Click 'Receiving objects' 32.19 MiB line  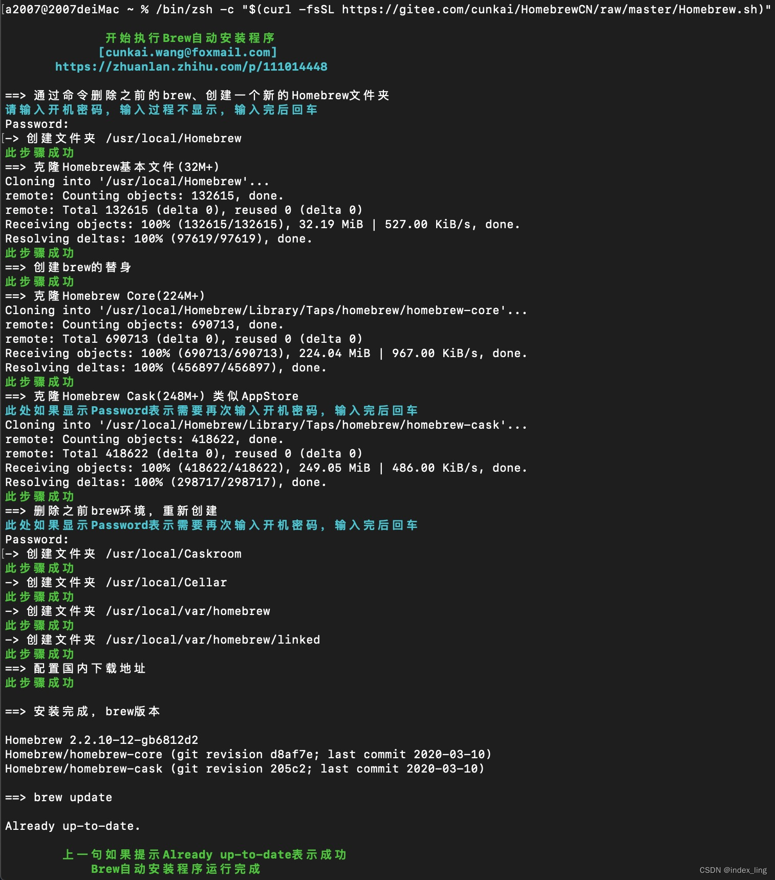point(263,224)
